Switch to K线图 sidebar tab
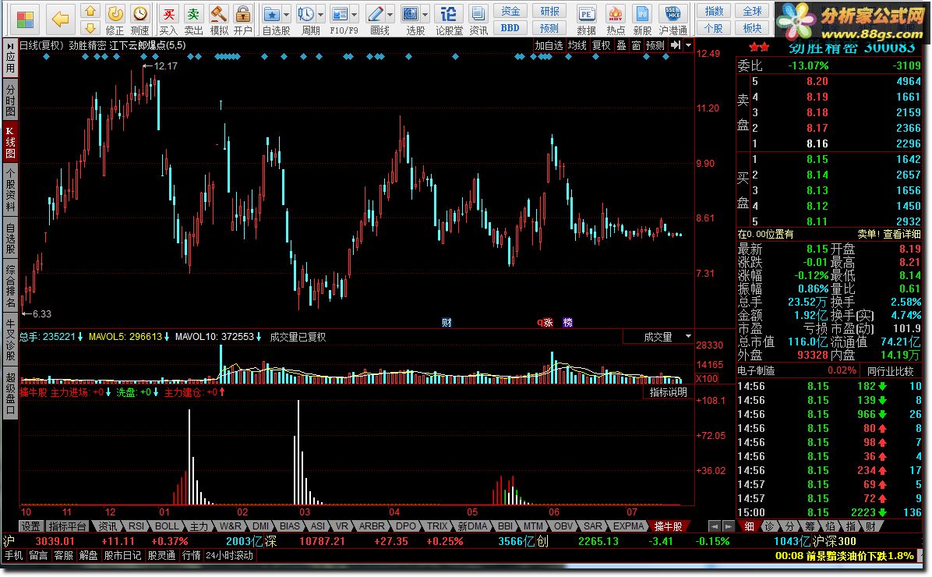The height and width of the screenshot is (577, 932). 10,142
